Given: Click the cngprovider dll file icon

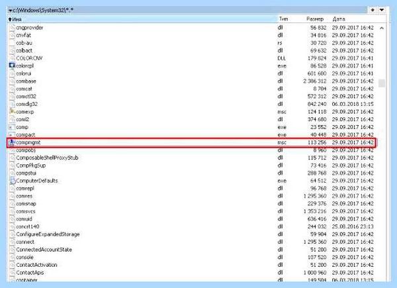Looking at the screenshot, I should pos(12,27).
